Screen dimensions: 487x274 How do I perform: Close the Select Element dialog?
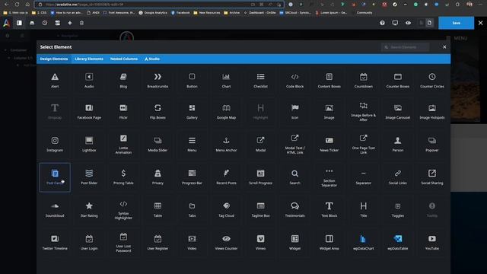click(x=444, y=47)
